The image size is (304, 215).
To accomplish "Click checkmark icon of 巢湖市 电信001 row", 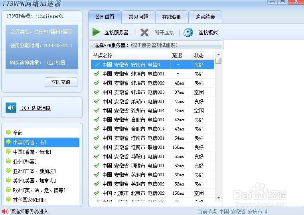I will tap(97, 101).
